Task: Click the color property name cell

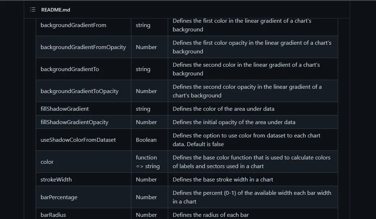Action: [x=47, y=162]
